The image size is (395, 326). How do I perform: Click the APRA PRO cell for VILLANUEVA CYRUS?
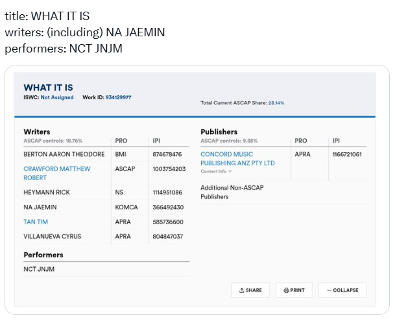(123, 237)
